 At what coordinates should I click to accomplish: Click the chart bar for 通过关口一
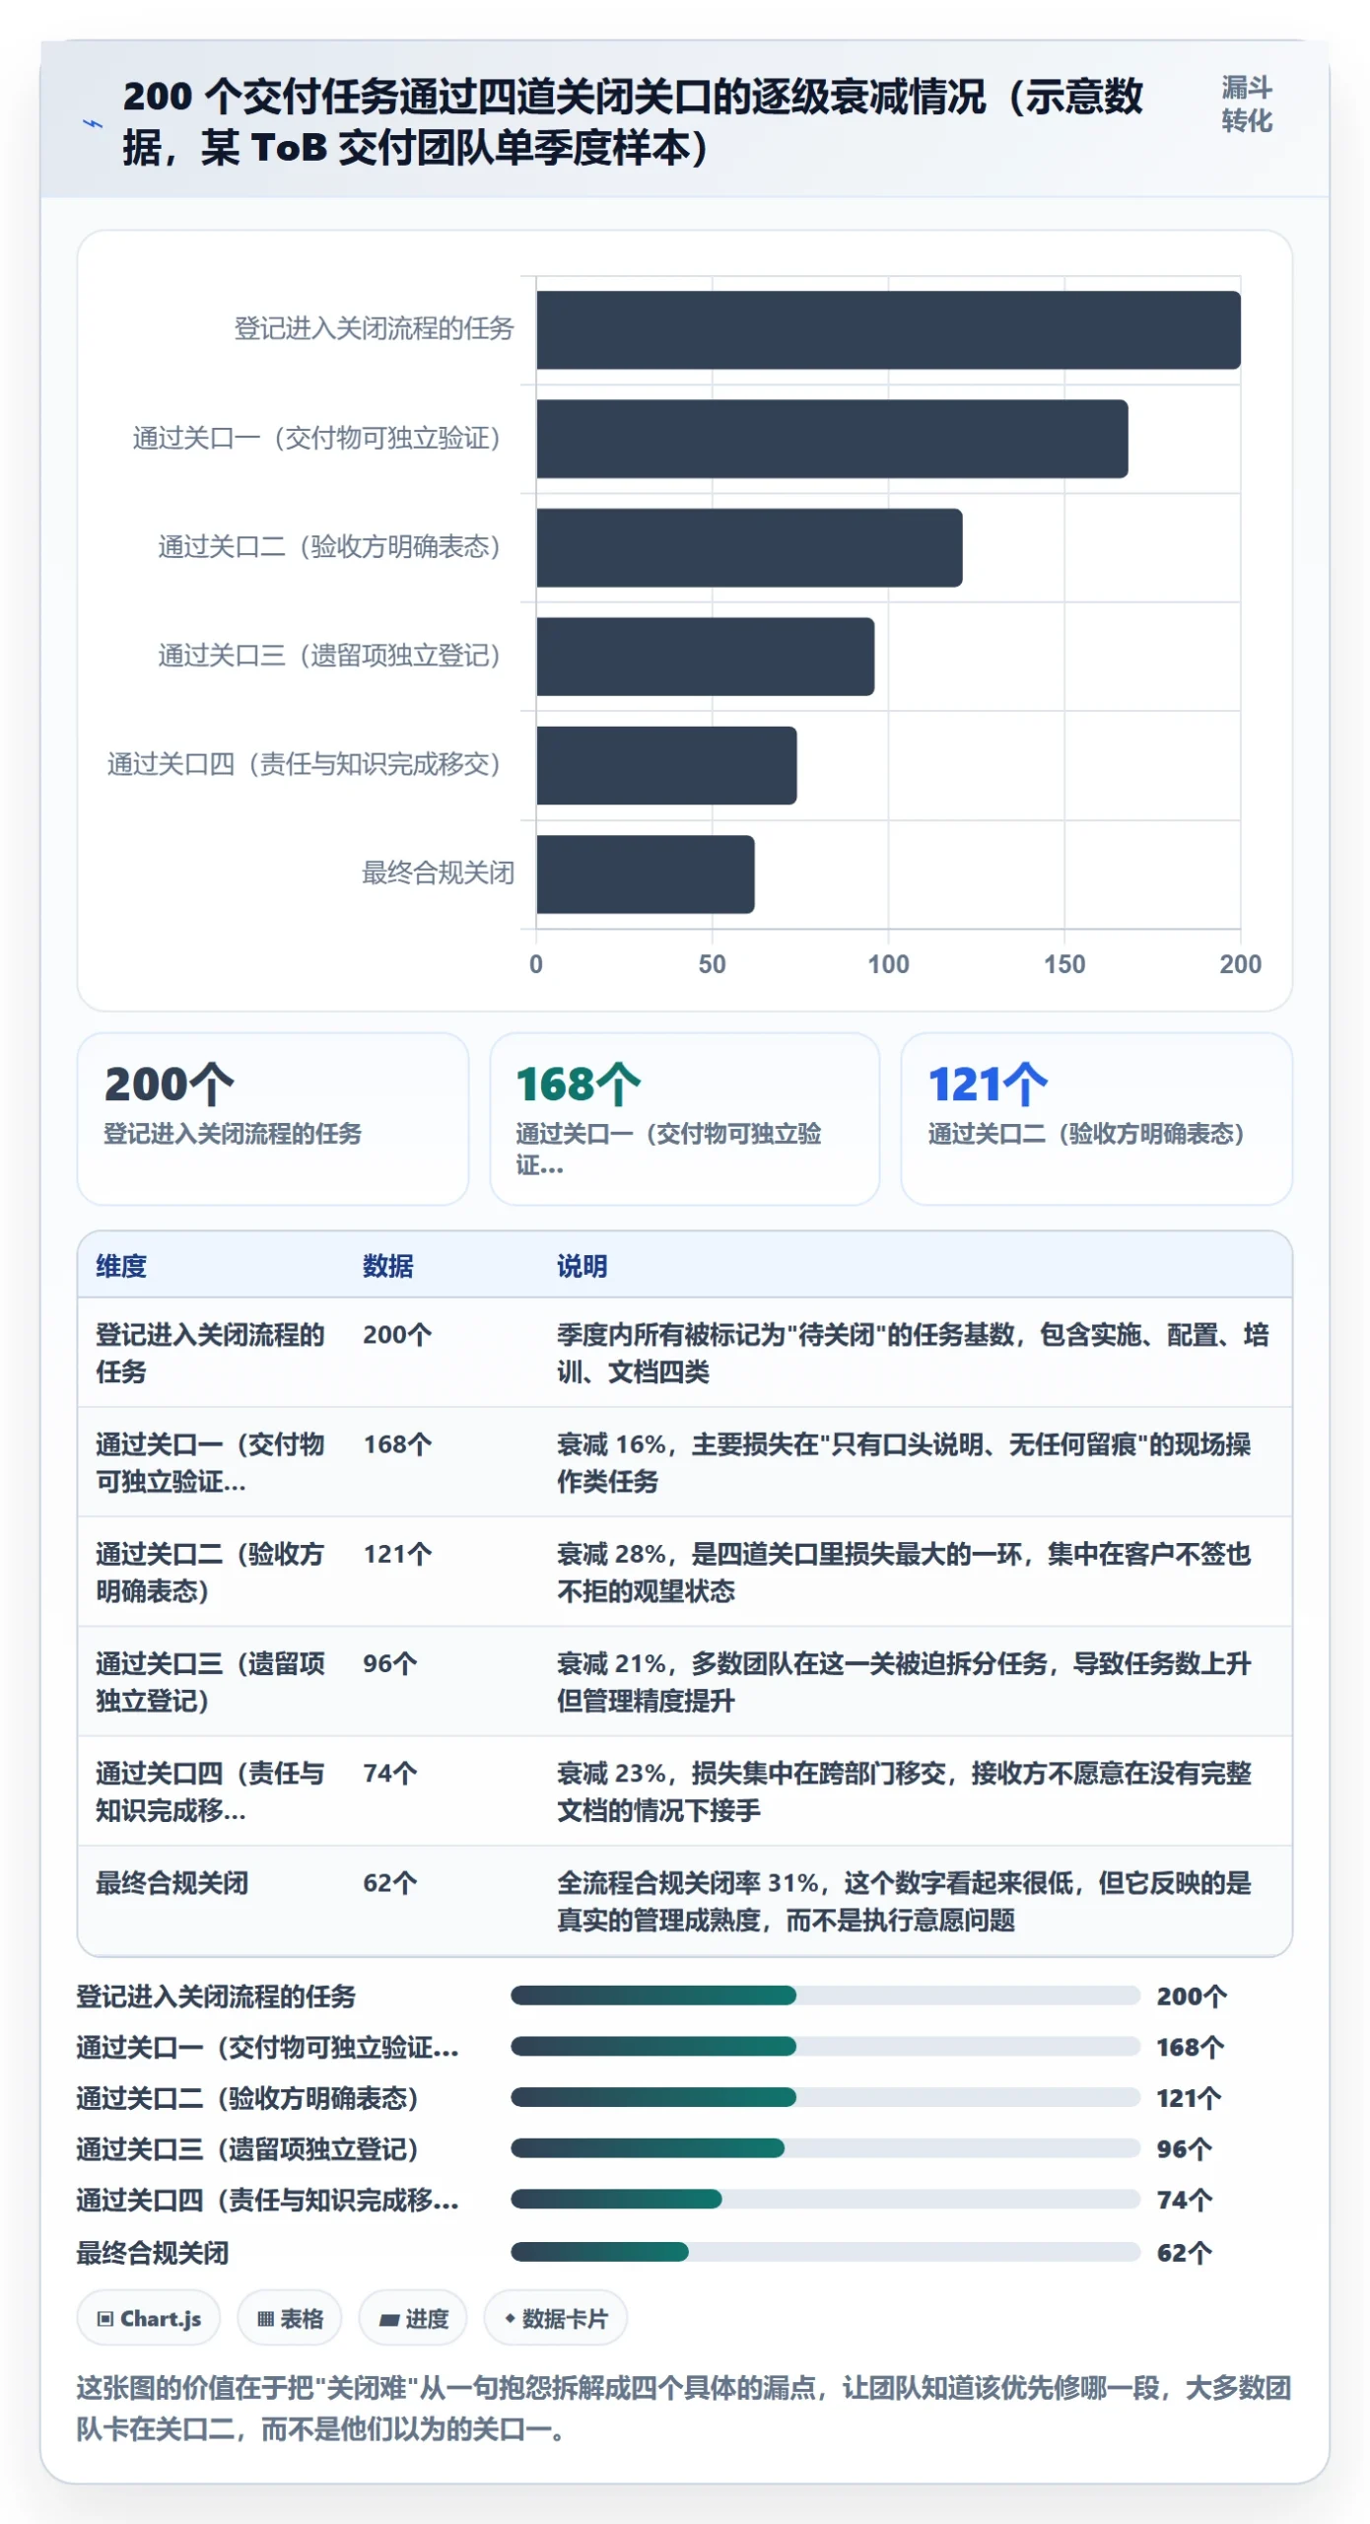click(x=832, y=439)
